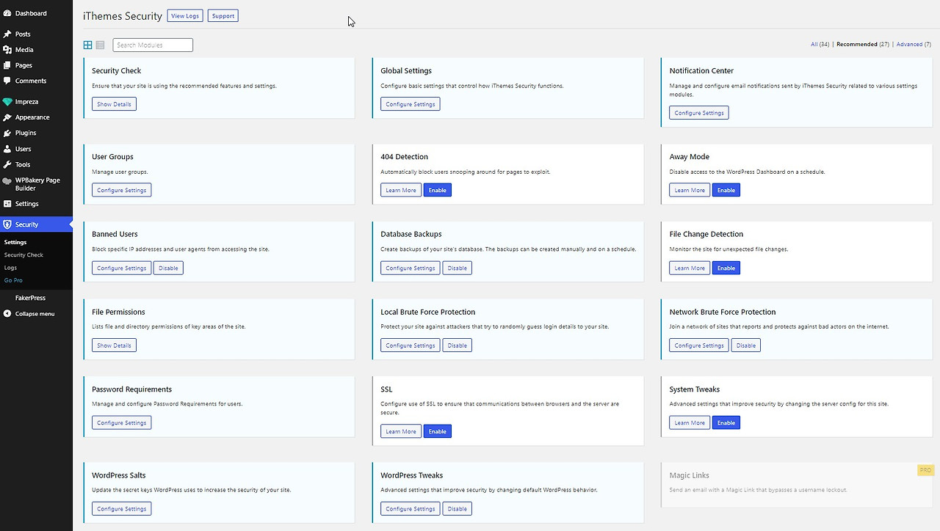Viewport: 940px width, 531px height.
Task: Open Media library sidebar icon
Action: pos(7,50)
